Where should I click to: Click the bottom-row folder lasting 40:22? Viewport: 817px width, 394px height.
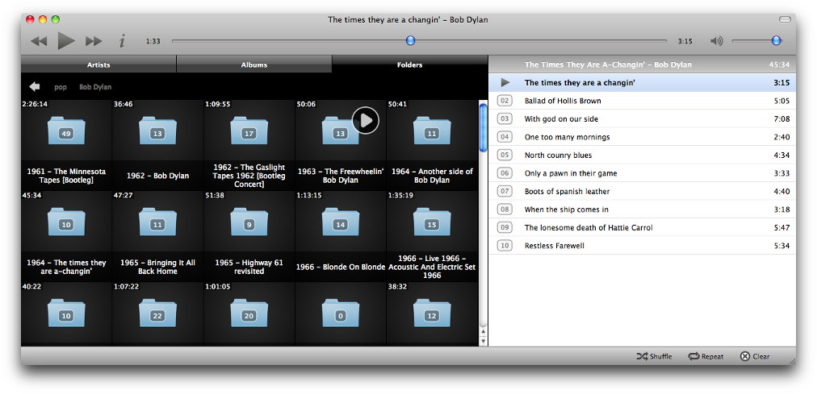(66, 313)
